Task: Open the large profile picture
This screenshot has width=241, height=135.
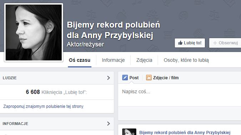Action: tap(34, 32)
